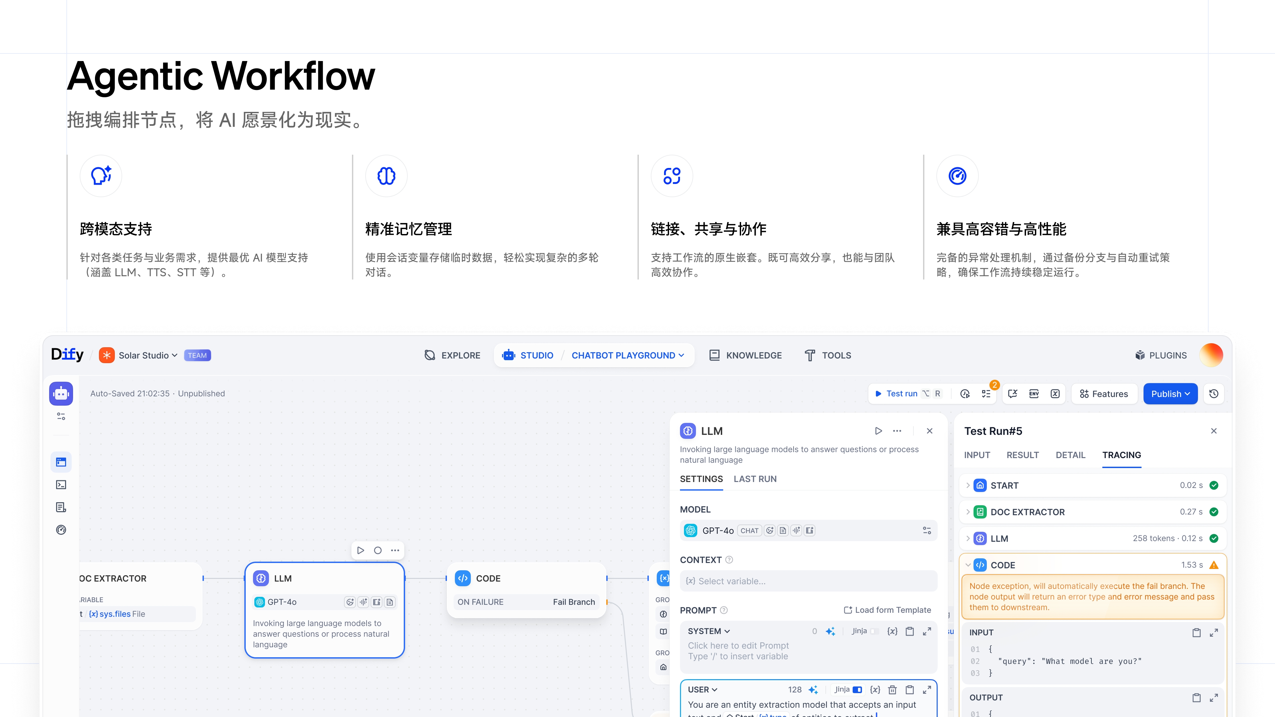Open the version history clock icon
The width and height of the screenshot is (1275, 717).
pos(1214,393)
